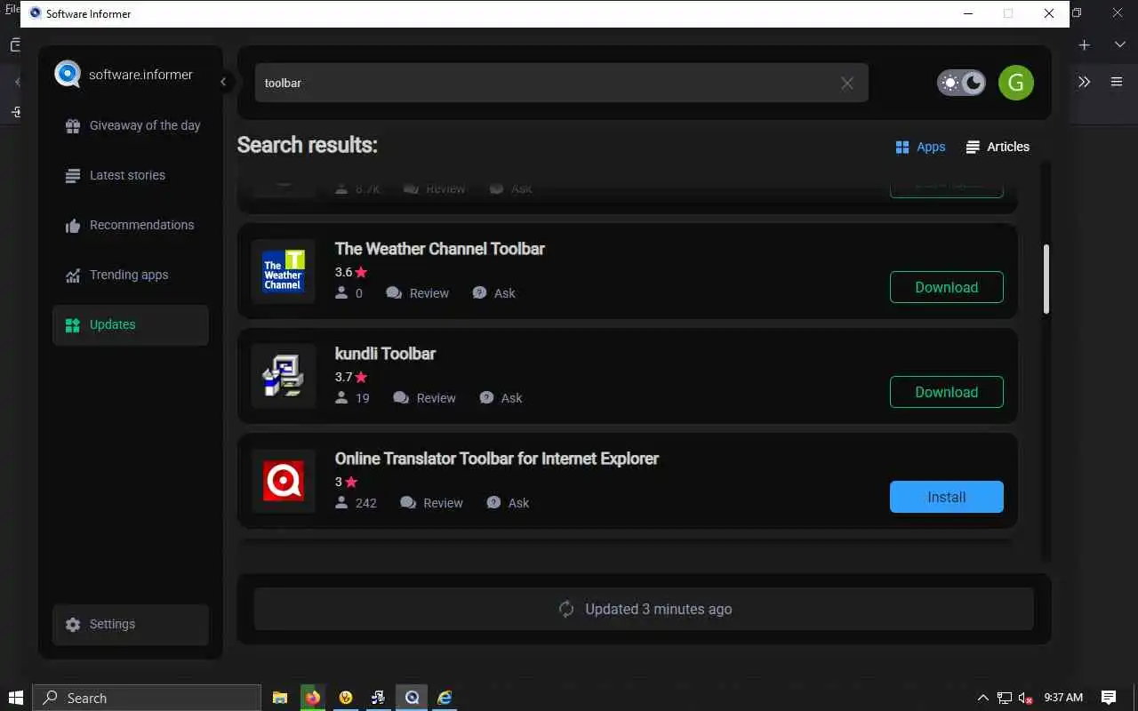
Task: Review Online Translator Toolbar
Action: click(431, 503)
